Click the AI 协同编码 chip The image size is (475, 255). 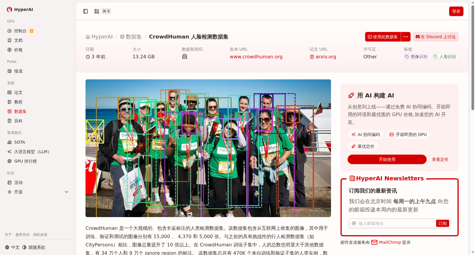365,134
